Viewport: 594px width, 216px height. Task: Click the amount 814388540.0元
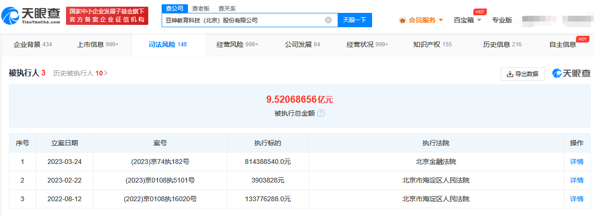268,162
